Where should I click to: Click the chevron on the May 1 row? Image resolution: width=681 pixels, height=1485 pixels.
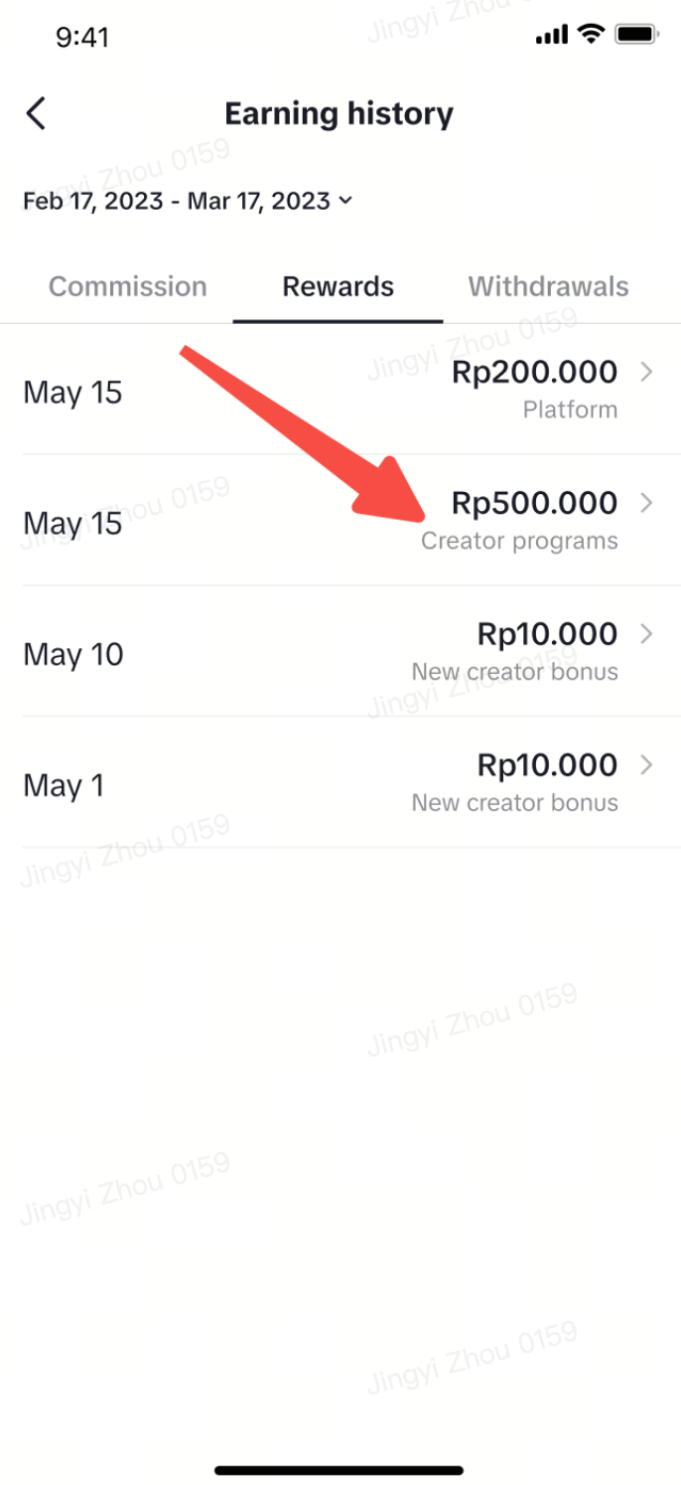(646, 764)
